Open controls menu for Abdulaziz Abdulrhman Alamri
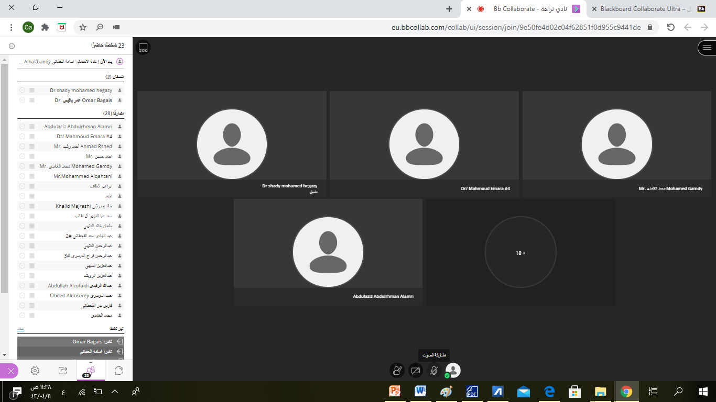 coord(22,127)
